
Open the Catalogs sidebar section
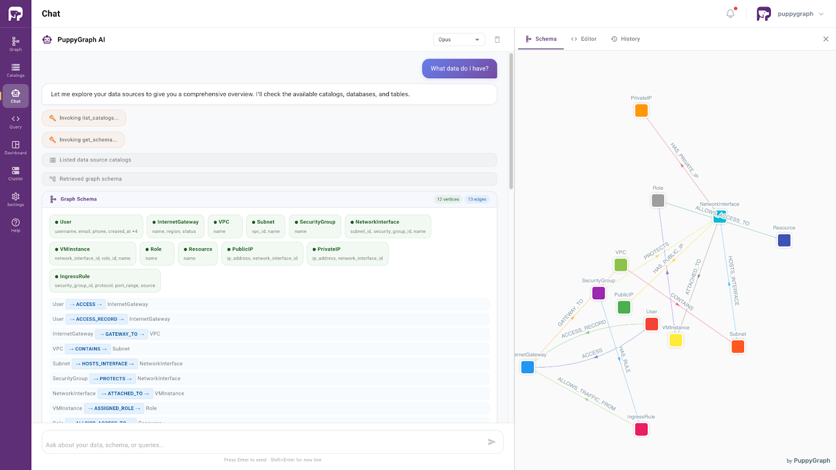point(16,70)
